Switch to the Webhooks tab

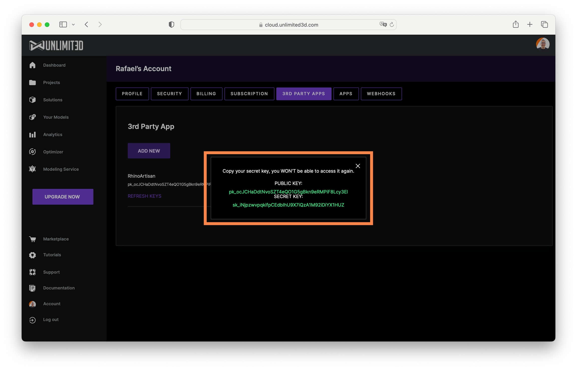(x=381, y=94)
